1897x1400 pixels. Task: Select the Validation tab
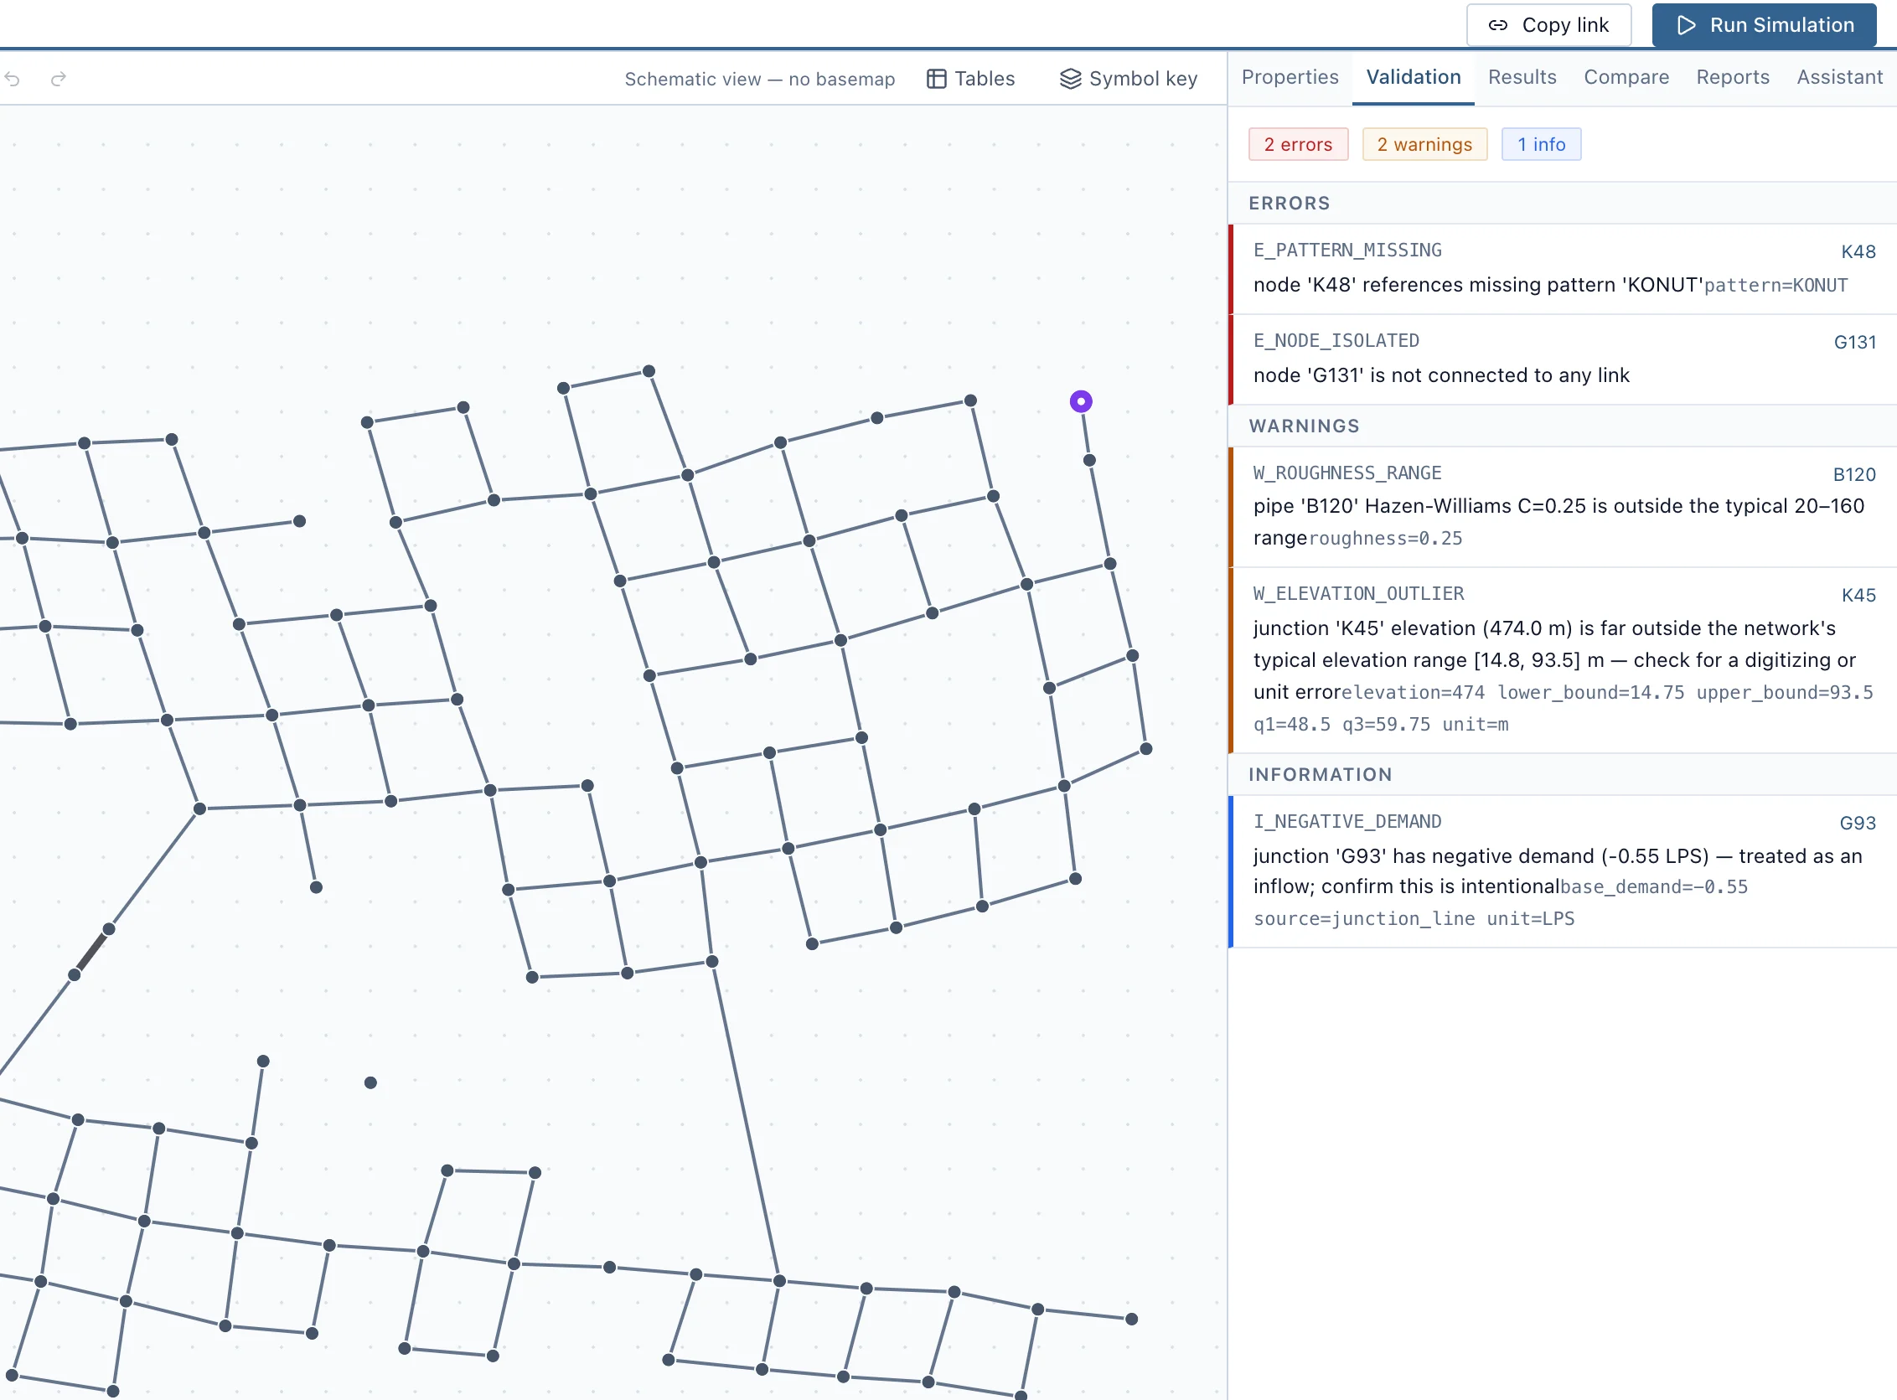point(1413,77)
